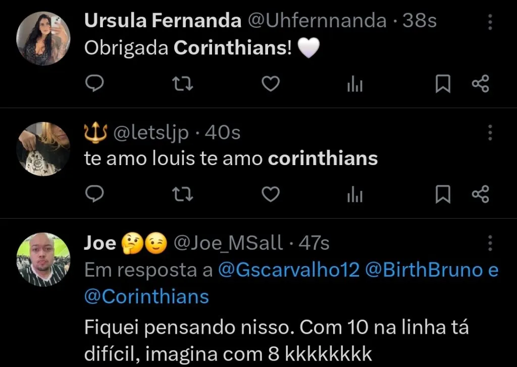517x367 pixels.
Task: Share Ursula Fernanda's tweet
Action: pos(481,84)
